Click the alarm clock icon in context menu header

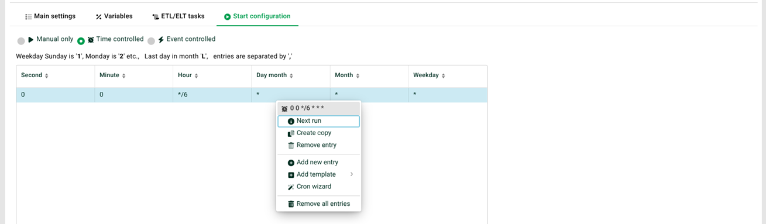point(284,109)
